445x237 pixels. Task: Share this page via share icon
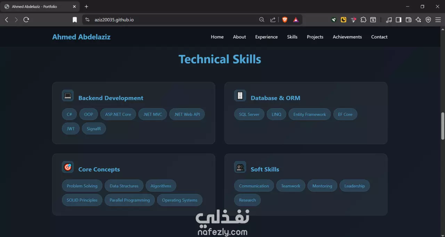(273, 20)
